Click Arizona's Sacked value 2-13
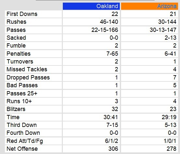Viewport: 180px width, 154px height. click(x=171, y=38)
